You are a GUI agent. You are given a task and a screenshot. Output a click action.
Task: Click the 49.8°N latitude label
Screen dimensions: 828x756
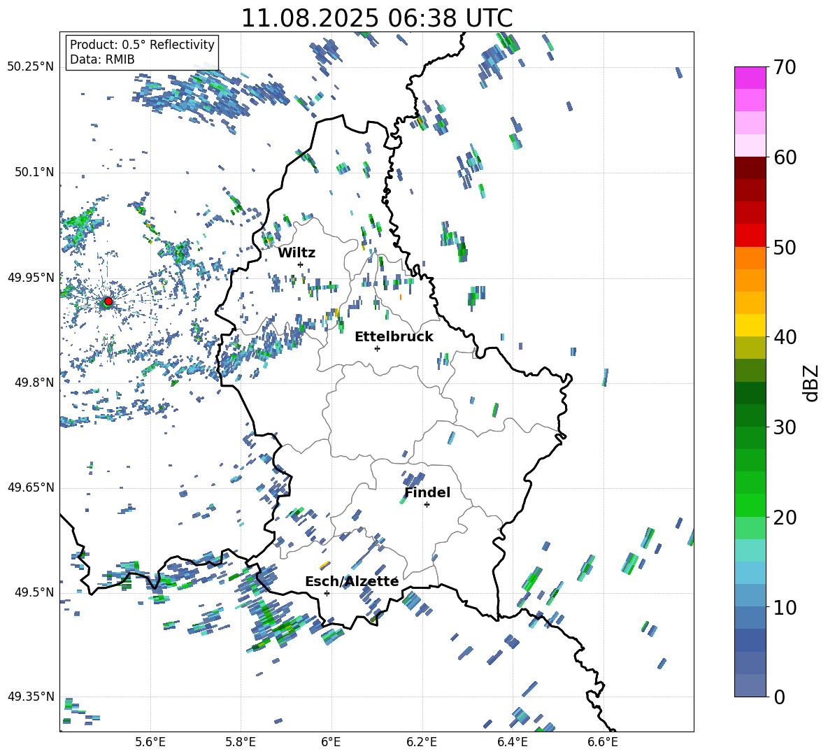(x=34, y=383)
